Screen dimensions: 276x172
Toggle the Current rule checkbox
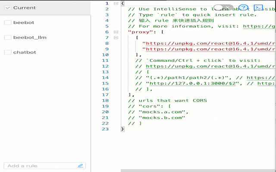coord(8,8)
